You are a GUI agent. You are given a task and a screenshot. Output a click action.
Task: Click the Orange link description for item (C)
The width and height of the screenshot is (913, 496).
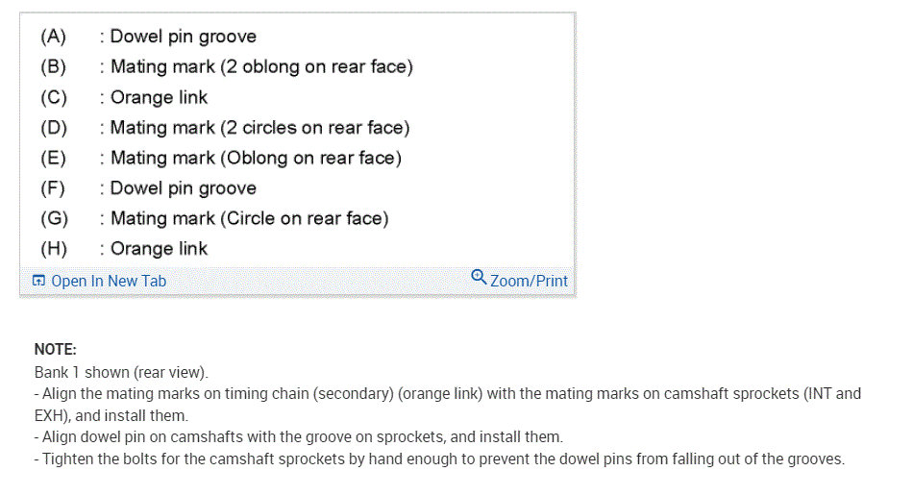point(159,97)
